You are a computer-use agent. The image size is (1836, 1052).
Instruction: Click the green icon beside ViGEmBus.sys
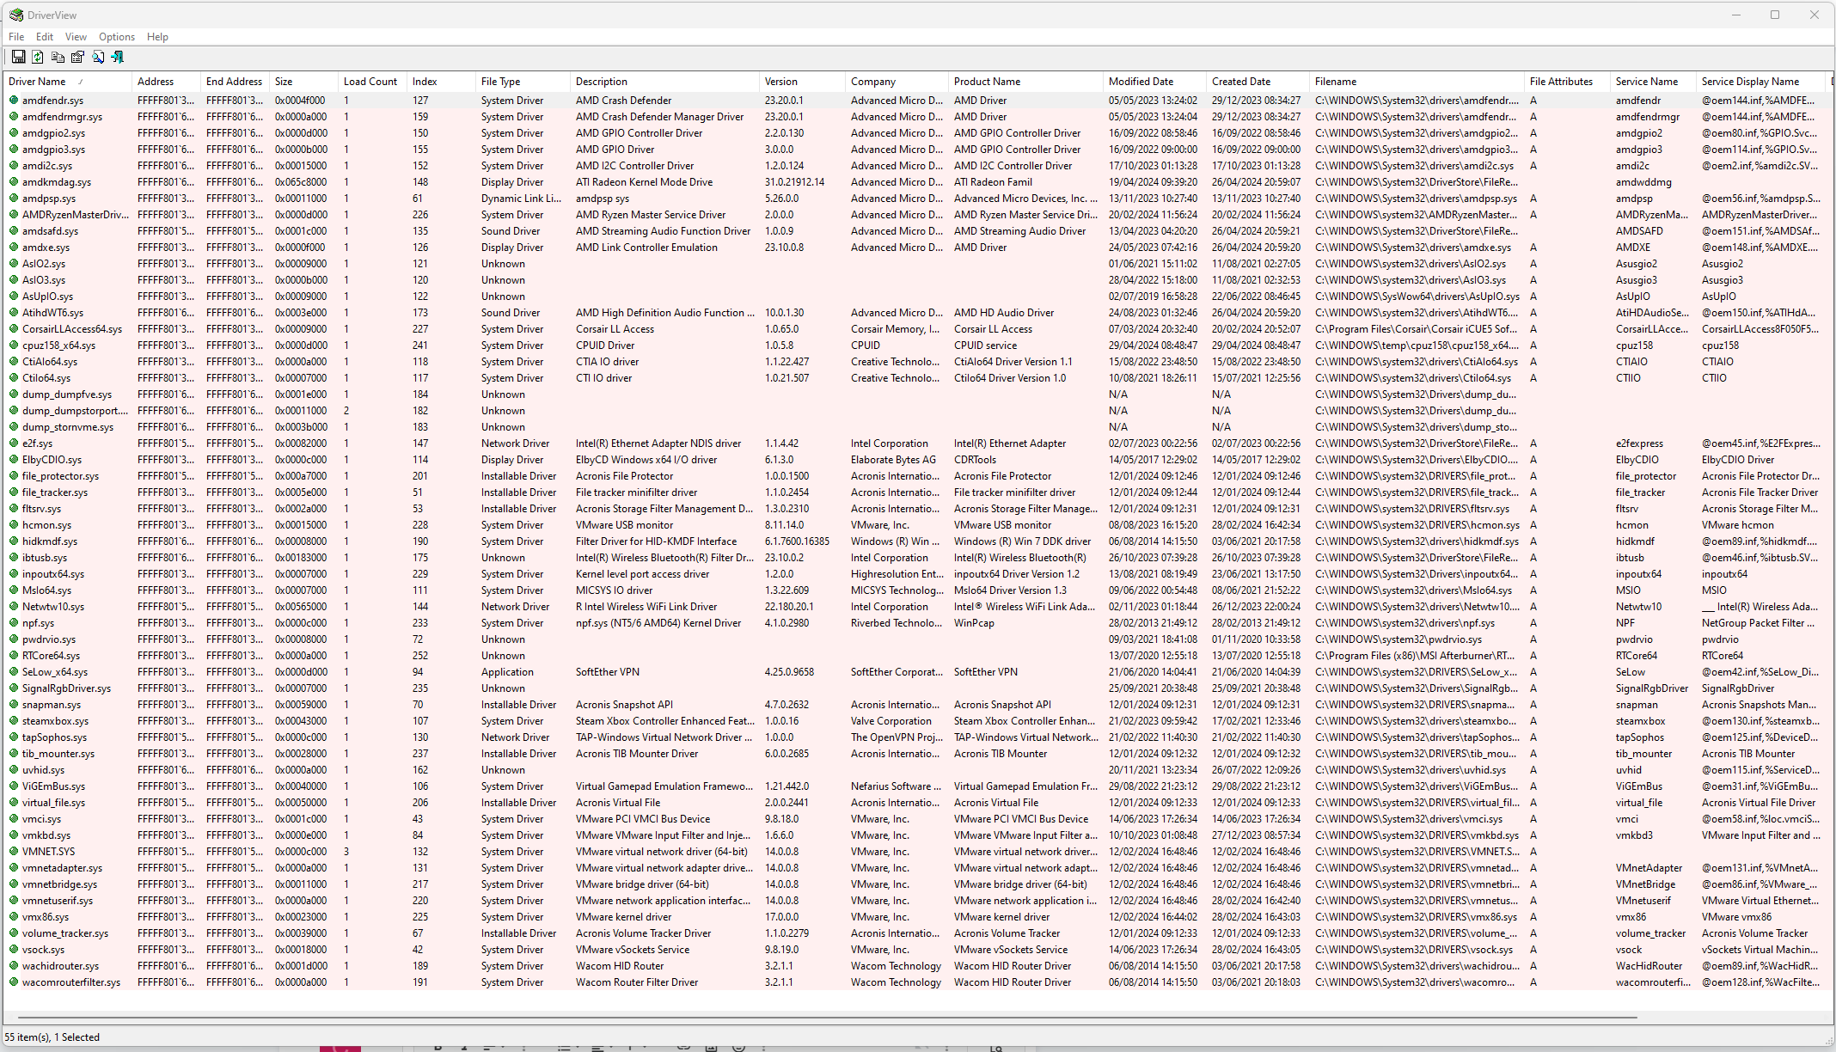tap(14, 786)
